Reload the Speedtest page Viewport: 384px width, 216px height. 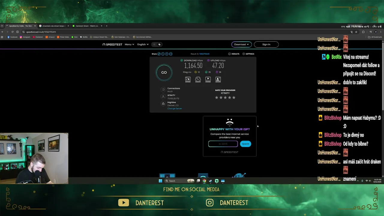point(12,32)
